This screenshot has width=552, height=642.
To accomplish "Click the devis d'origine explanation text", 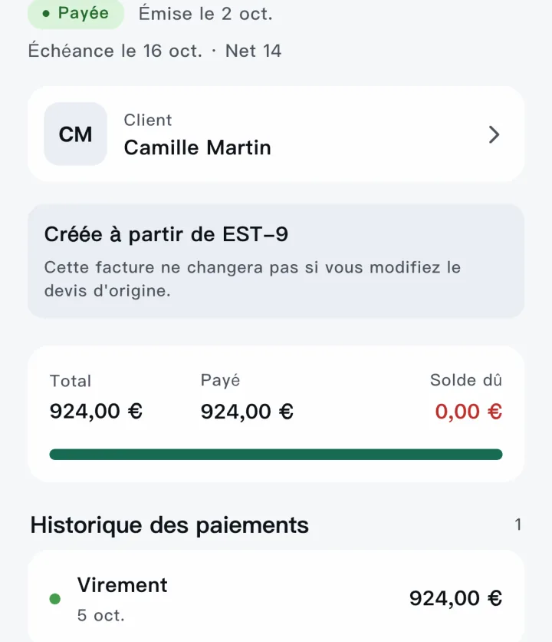I will (253, 279).
